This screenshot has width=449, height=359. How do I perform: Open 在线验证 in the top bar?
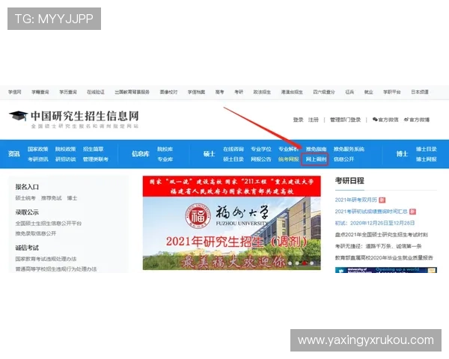[96, 92]
